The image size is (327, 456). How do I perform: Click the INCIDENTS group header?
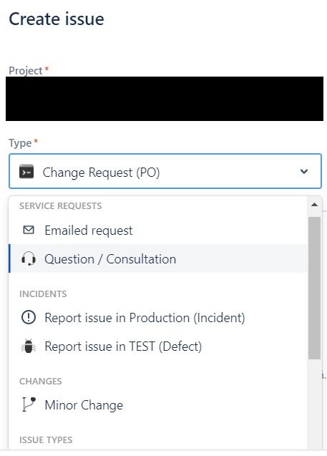point(43,294)
